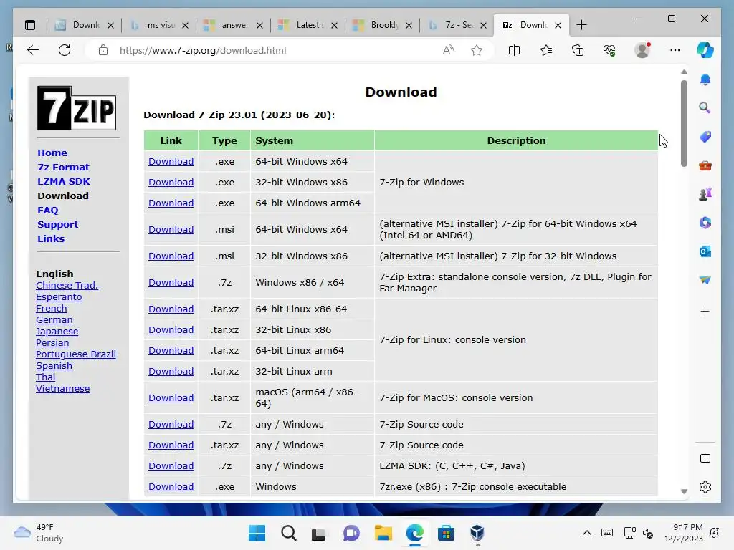Image resolution: width=734 pixels, height=550 pixels.
Task: Switch language to German
Action: point(54,320)
